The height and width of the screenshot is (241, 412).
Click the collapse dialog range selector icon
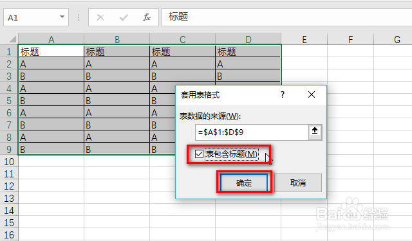click(315, 132)
